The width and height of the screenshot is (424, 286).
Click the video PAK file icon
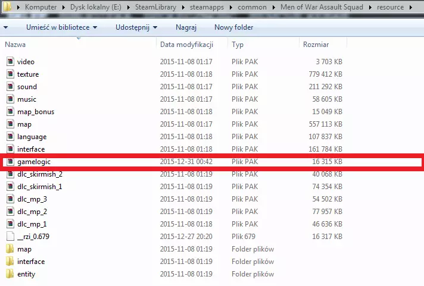[x=10, y=62]
